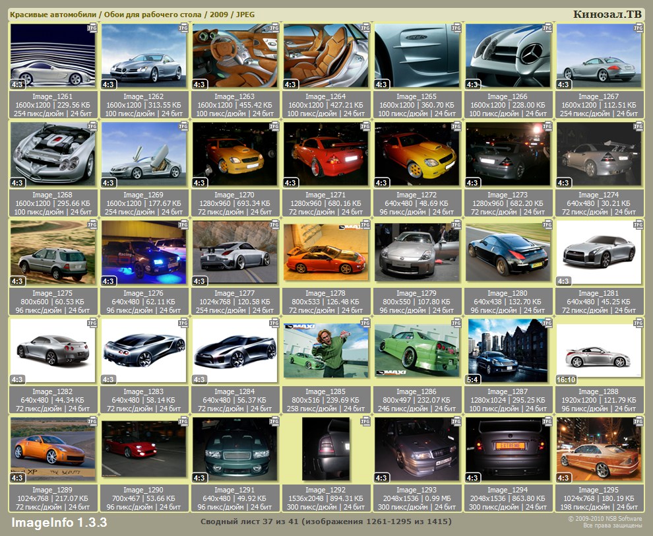Click the JPG icon on Image_1281 thumbnail
The image size is (653, 536).
pyautogui.click(x=638, y=225)
